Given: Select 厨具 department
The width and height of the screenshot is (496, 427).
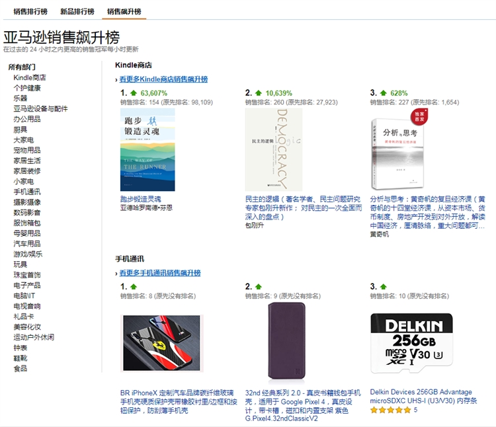Looking at the screenshot, I should click(x=21, y=130).
